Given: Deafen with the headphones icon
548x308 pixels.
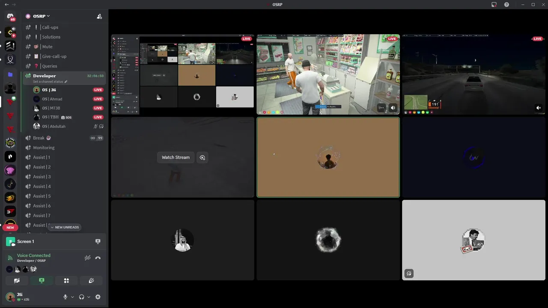Looking at the screenshot, I should [x=81, y=297].
